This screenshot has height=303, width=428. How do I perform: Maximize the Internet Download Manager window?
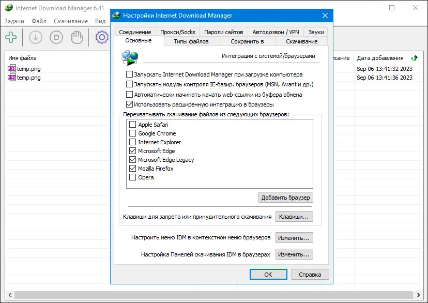click(x=392, y=8)
